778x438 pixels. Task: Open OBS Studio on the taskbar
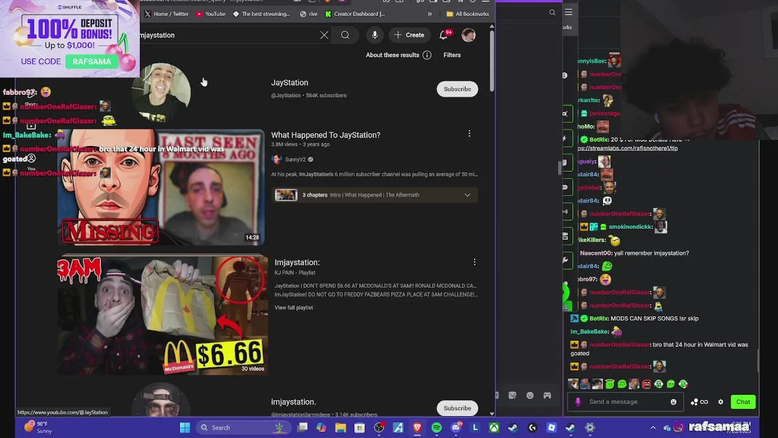pyautogui.click(x=379, y=428)
